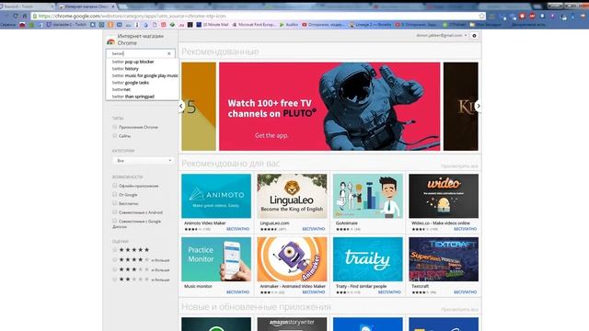
Task: Open the Textcraft app tile
Action: click(x=444, y=266)
